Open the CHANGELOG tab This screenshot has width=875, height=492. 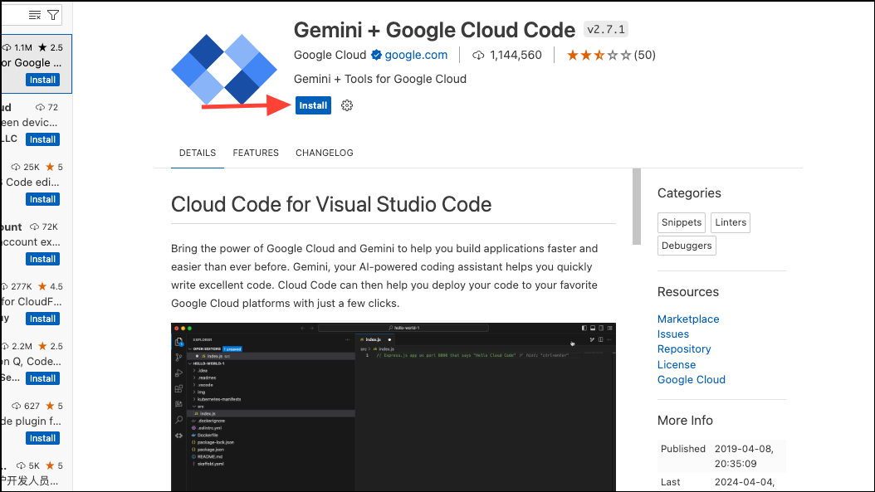pos(324,153)
